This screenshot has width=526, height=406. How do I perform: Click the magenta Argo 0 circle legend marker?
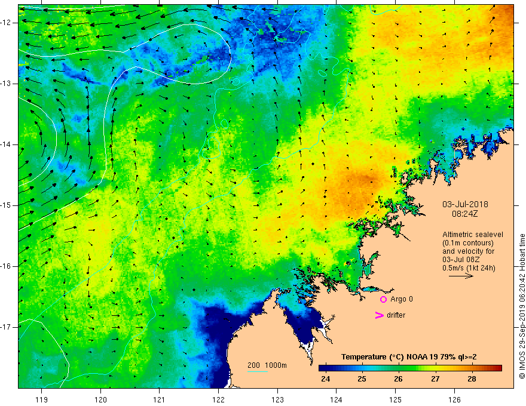[x=383, y=300]
